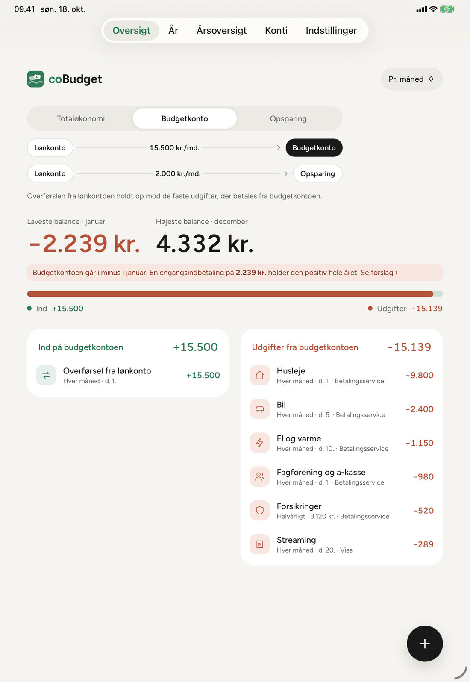Open the Fagforening og a-kasse expense row
The height and width of the screenshot is (682, 470).
[341, 476]
